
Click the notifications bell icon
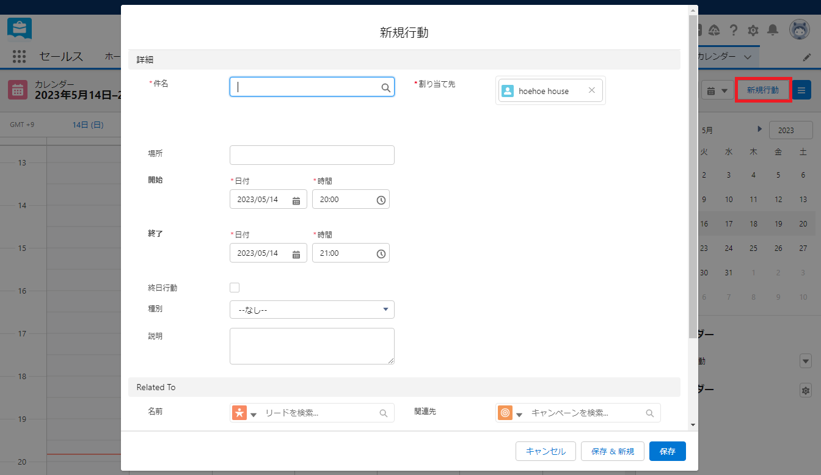tap(773, 30)
